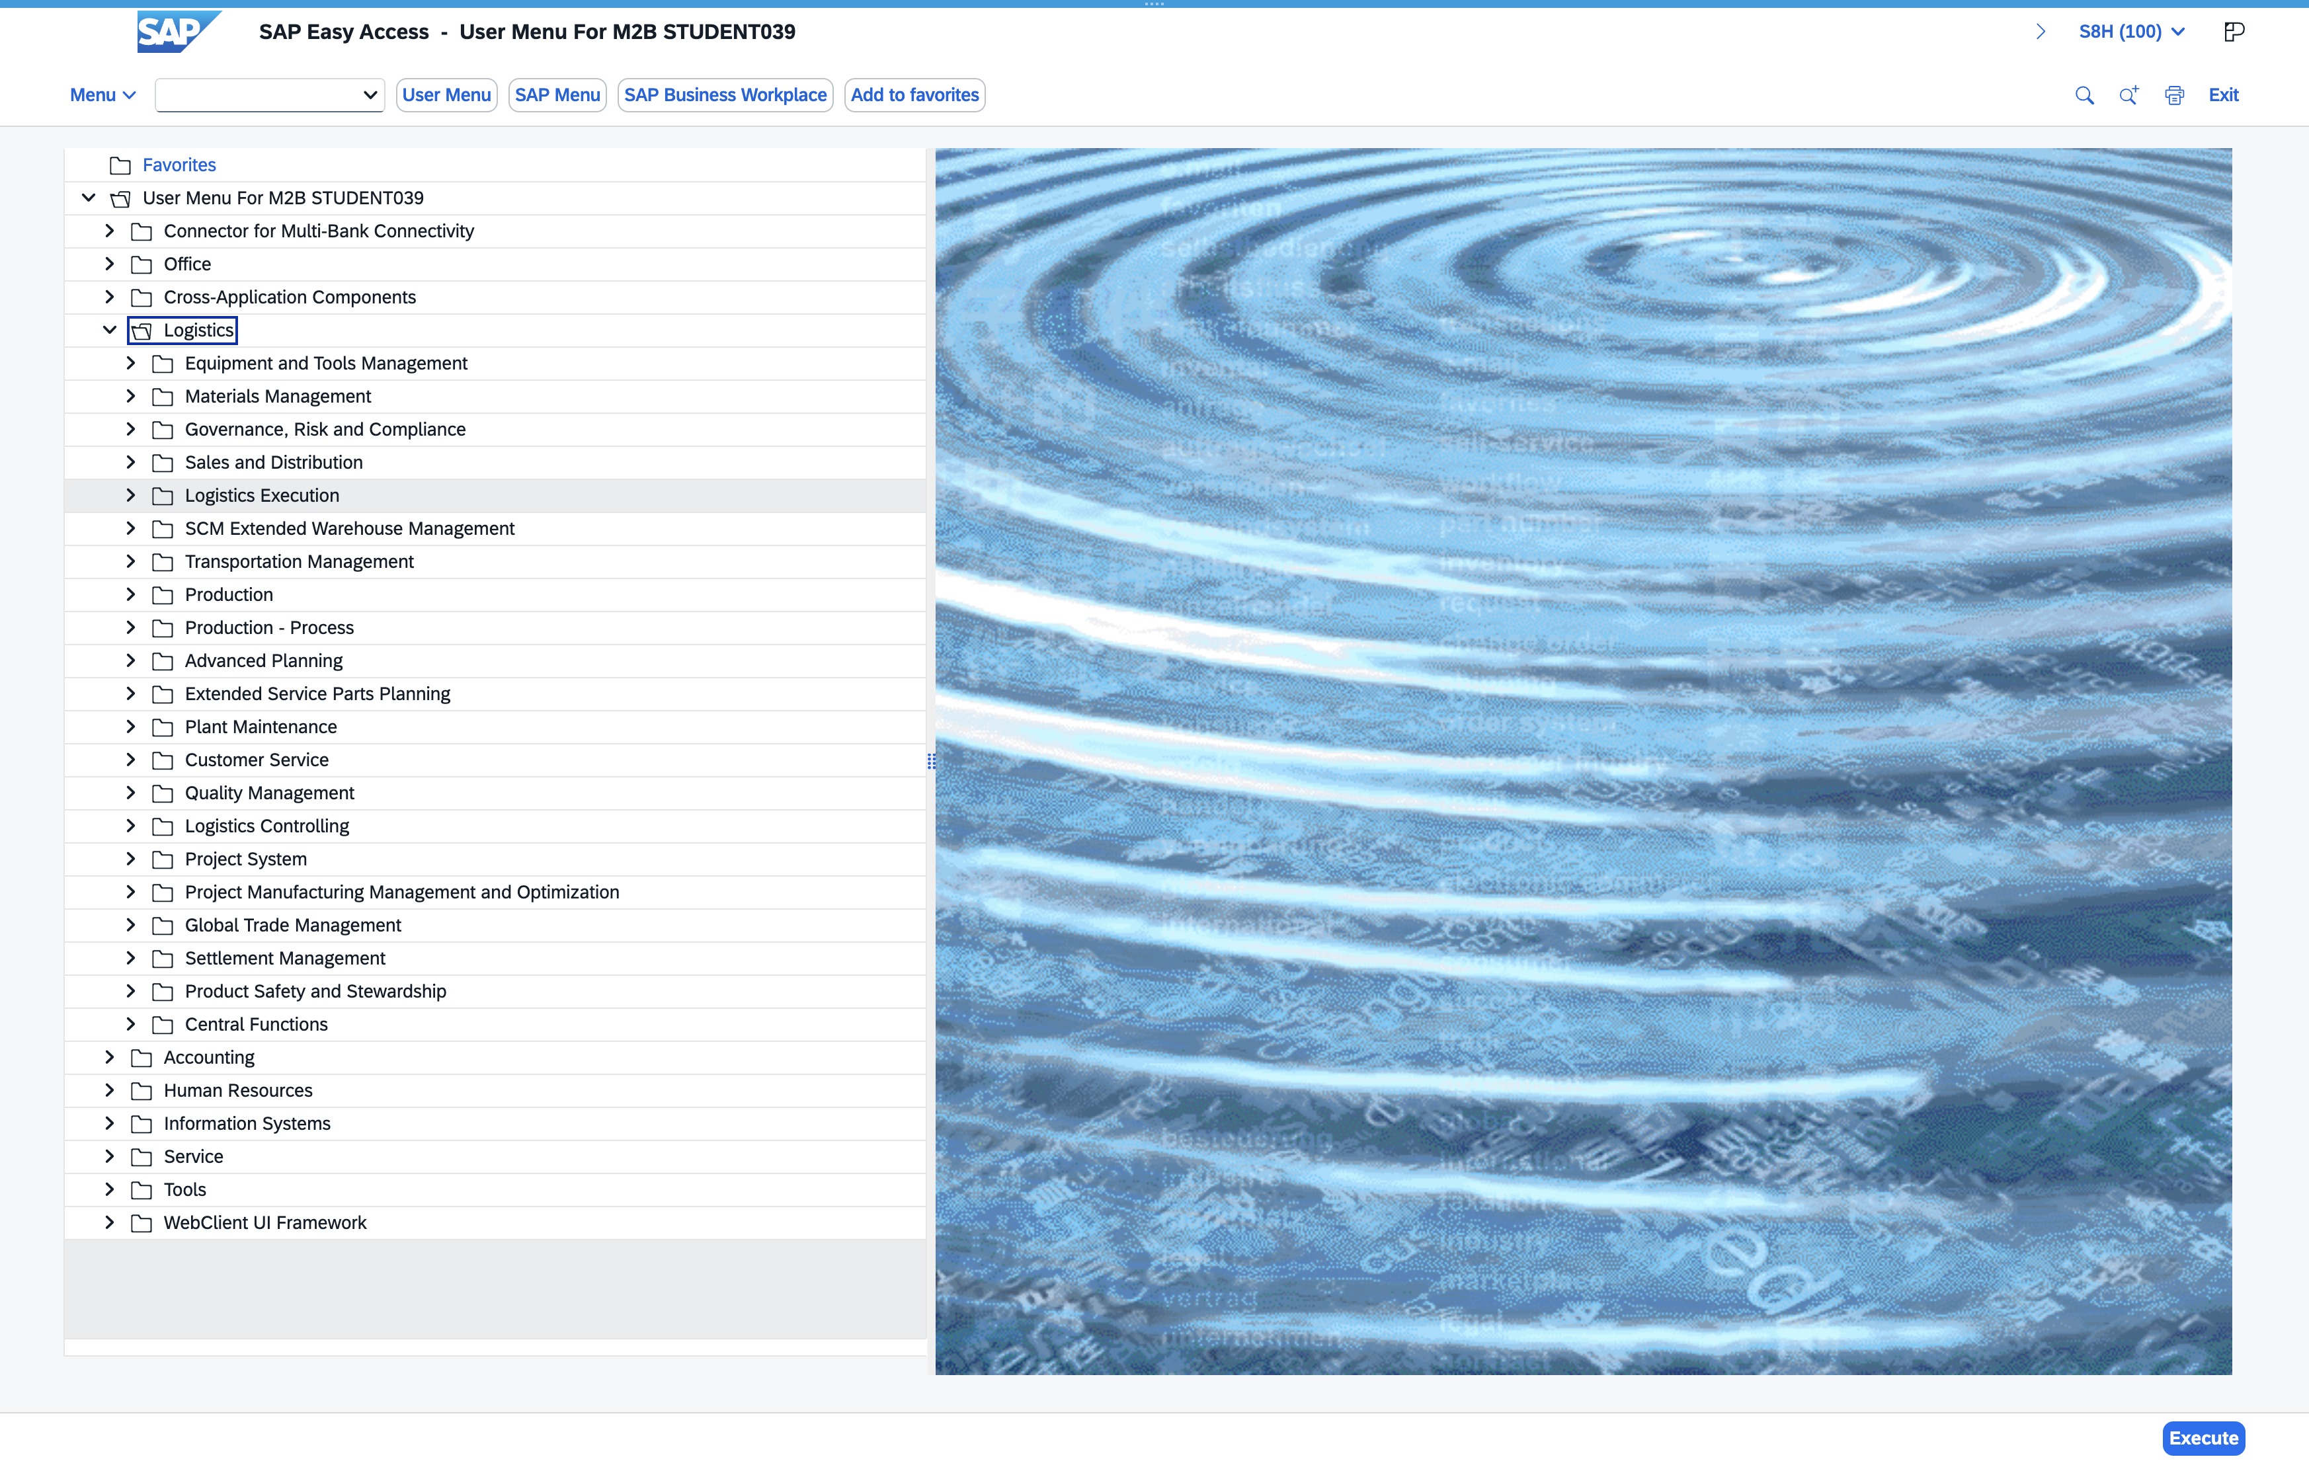Expand the Settlement Management node
Viewport: 2309px width, 1465px height.
(132, 959)
